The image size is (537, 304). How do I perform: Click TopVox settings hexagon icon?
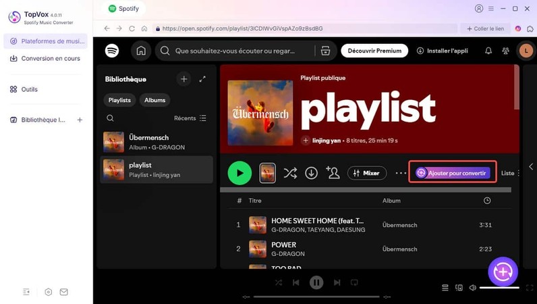click(49, 292)
